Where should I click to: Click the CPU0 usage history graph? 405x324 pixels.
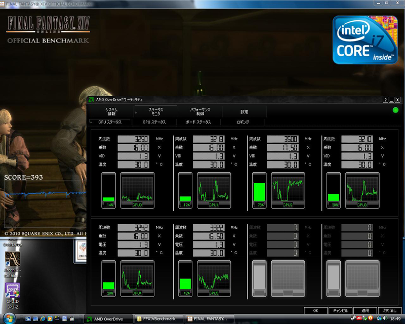(x=137, y=190)
